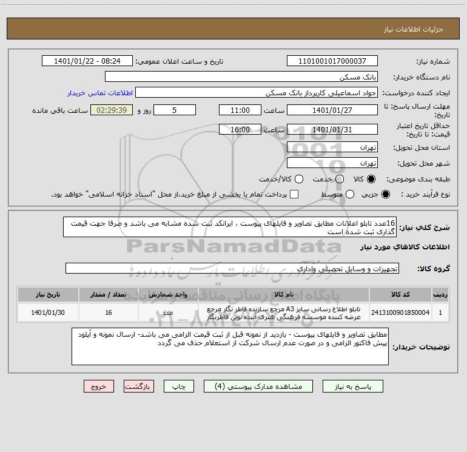The width and height of the screenshot is (467, 452).
Task: Click the response deadline date 1401/01/27 field
Action: [332, 110]
